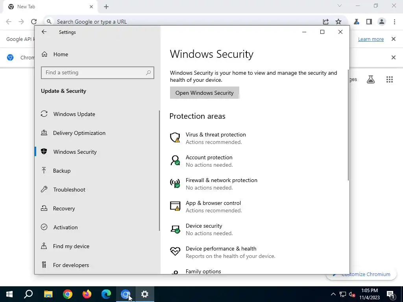403x302 pixels.
Task: Click the Device performance & health heart icon
Action: pos(175,251)
